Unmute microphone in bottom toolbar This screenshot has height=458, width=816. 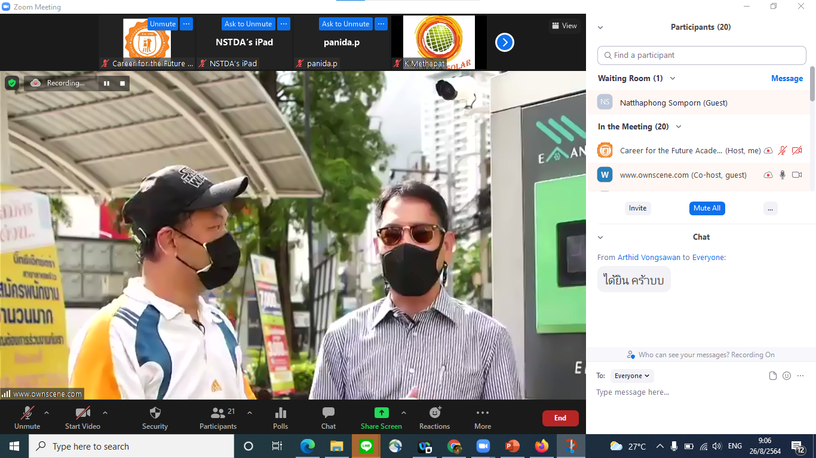click(27, 413)
